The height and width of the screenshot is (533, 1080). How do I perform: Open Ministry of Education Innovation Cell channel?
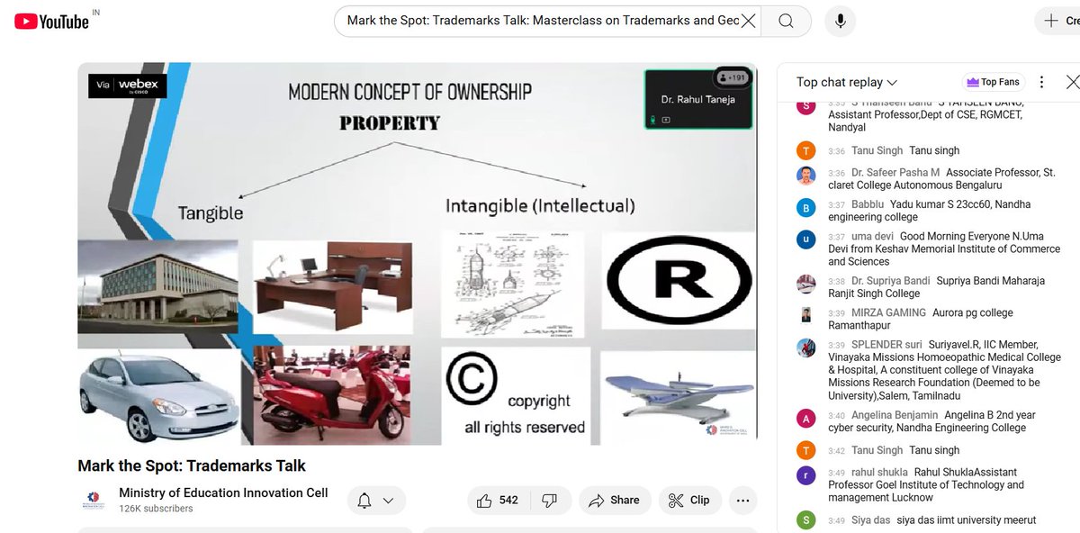[x=223, y=492]
